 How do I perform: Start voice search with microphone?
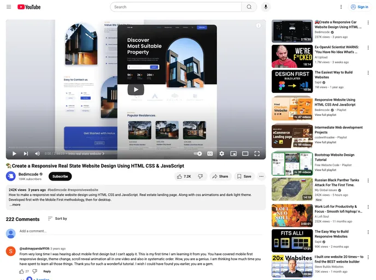click(266, 7)
